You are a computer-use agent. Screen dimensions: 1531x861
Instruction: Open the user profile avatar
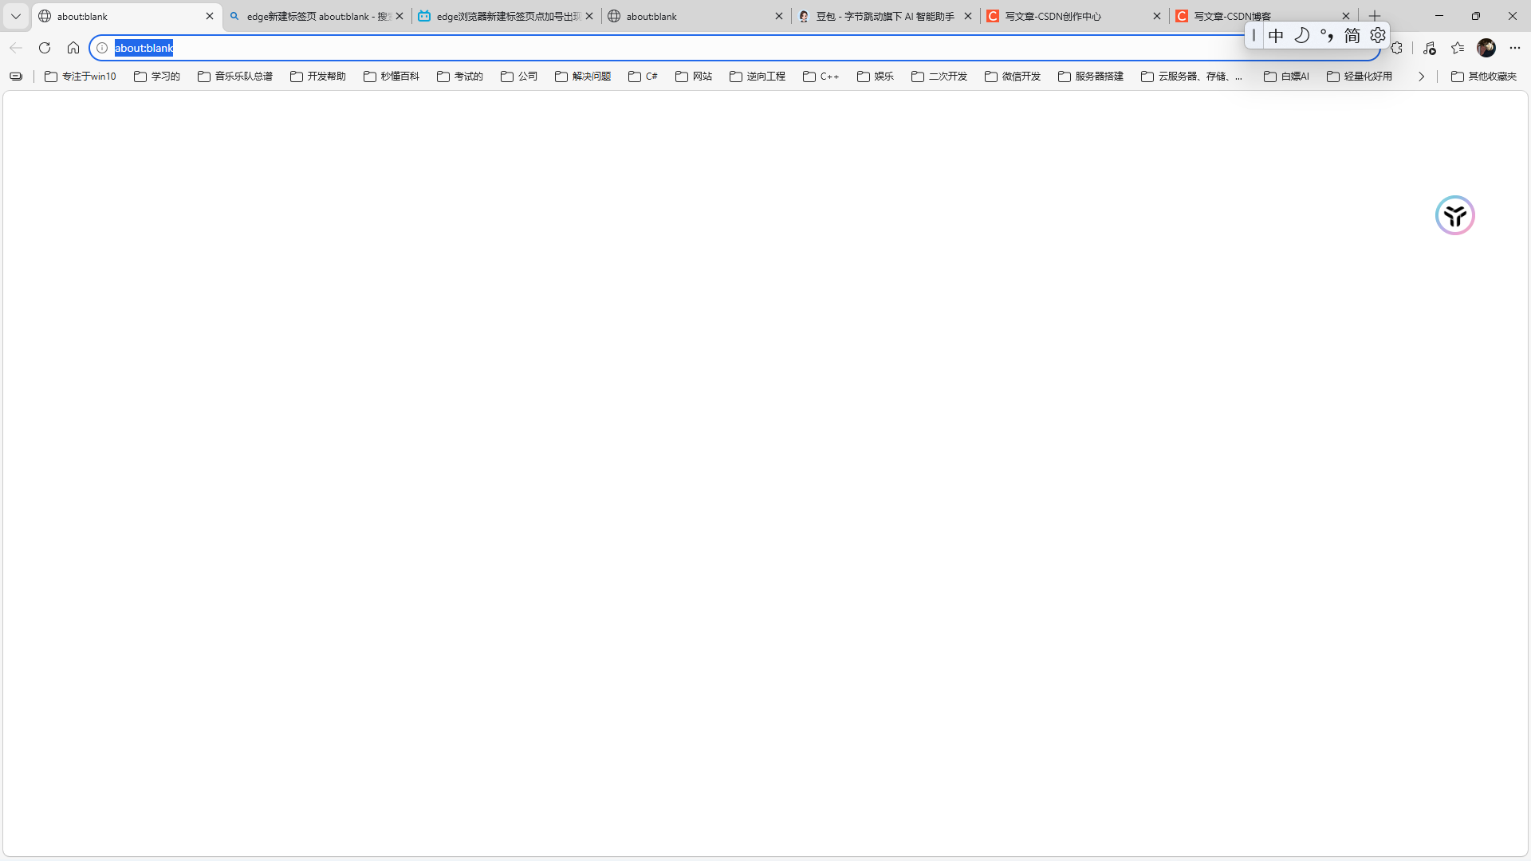click(1486, 48)
